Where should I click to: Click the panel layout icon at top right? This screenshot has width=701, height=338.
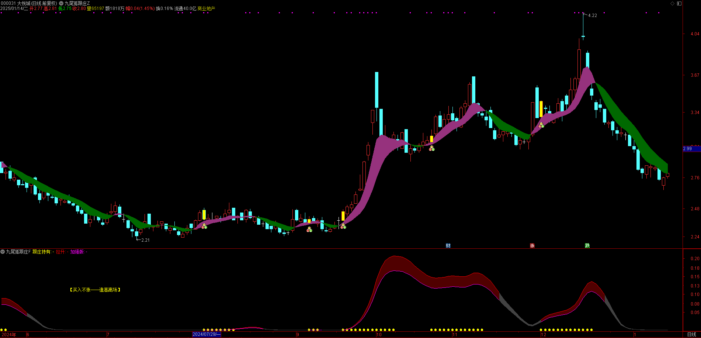pyautogui.click(x=679, y=3)
